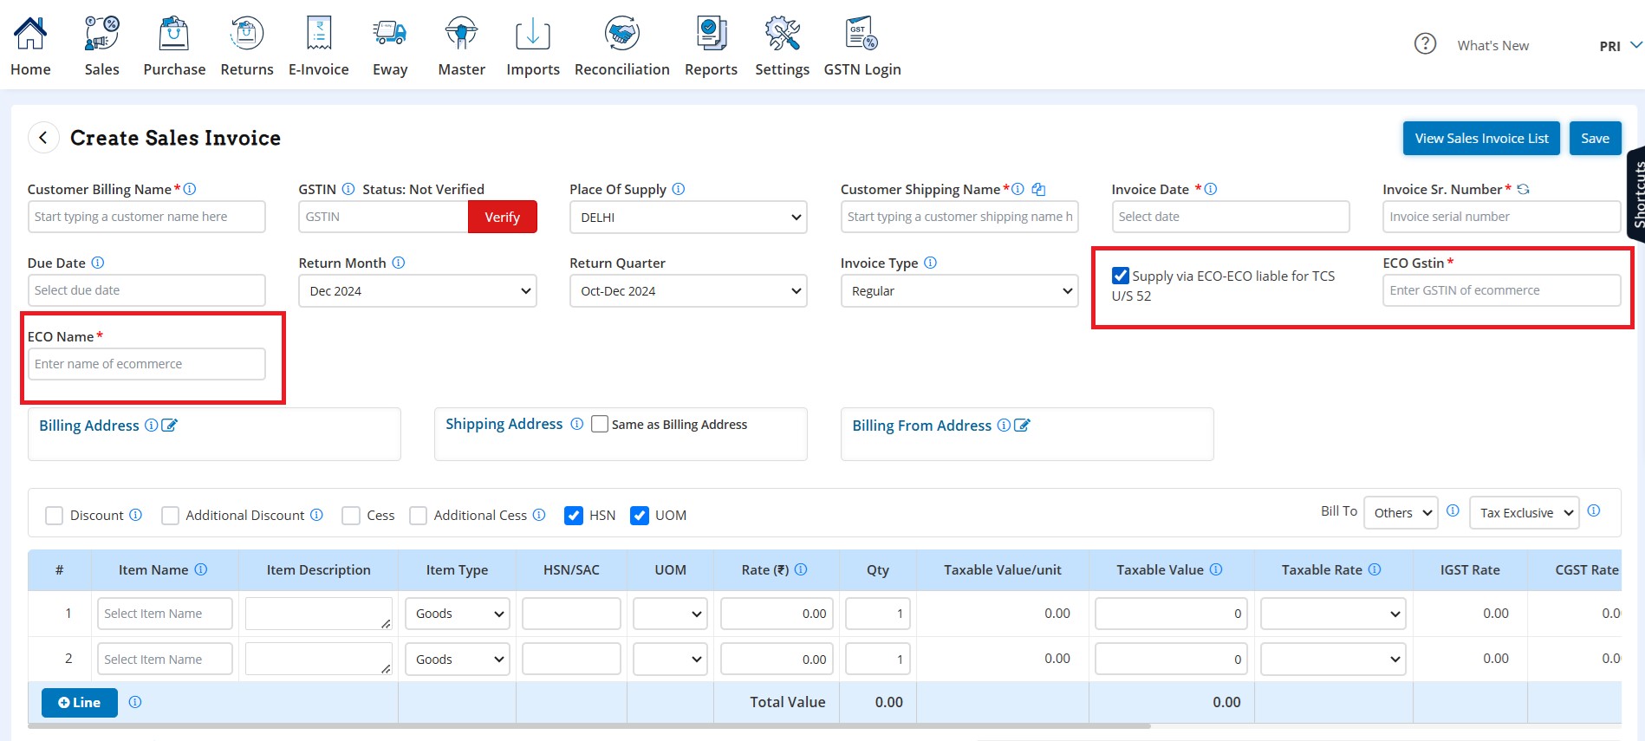Click the Select due date field
1645x741 pixels.
click(146, 290)
